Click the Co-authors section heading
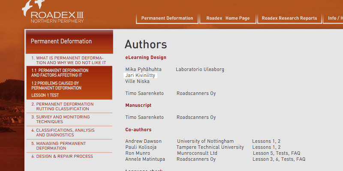Viewport: 343px width, 171px height. [x=138, y=130]
